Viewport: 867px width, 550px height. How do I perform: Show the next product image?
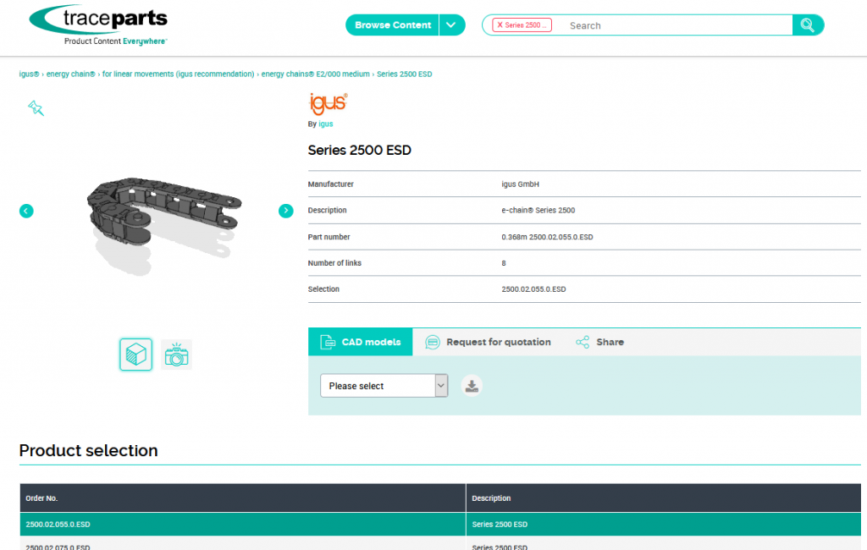tap(285, 211)
